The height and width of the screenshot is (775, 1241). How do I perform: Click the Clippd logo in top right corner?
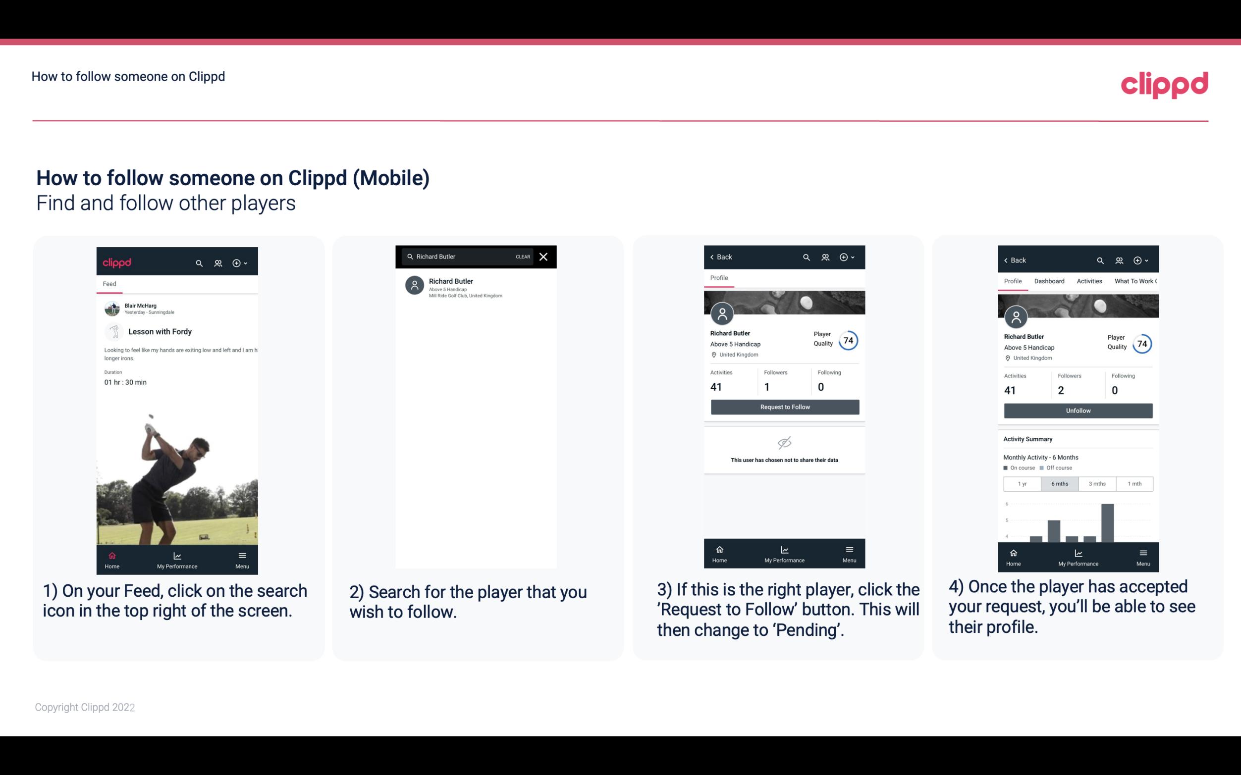point(1164,85)
